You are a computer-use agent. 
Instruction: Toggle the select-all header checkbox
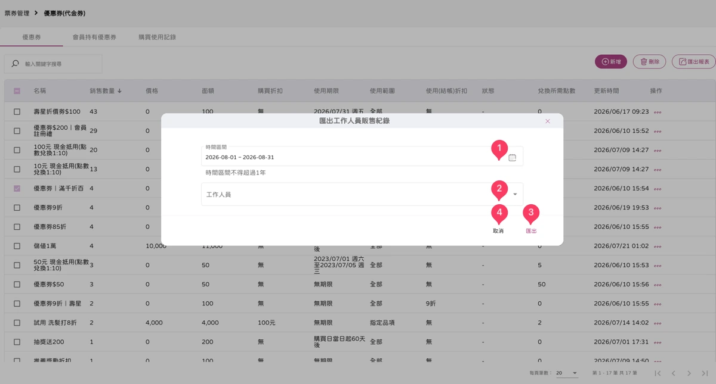(x=17, y=91)
